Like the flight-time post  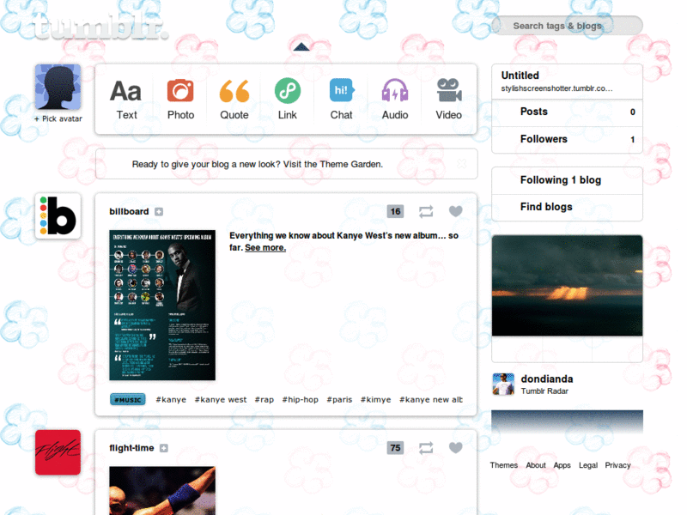(456, 448)
